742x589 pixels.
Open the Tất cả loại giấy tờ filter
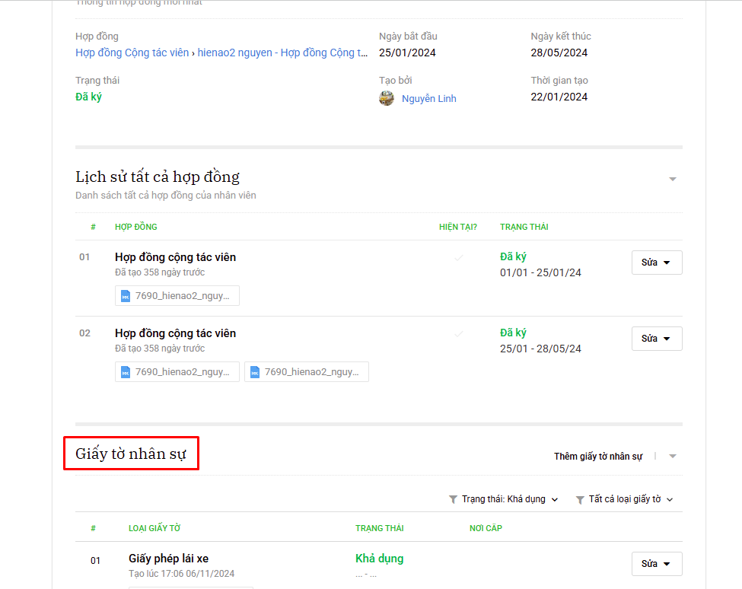tap(625, 499)
